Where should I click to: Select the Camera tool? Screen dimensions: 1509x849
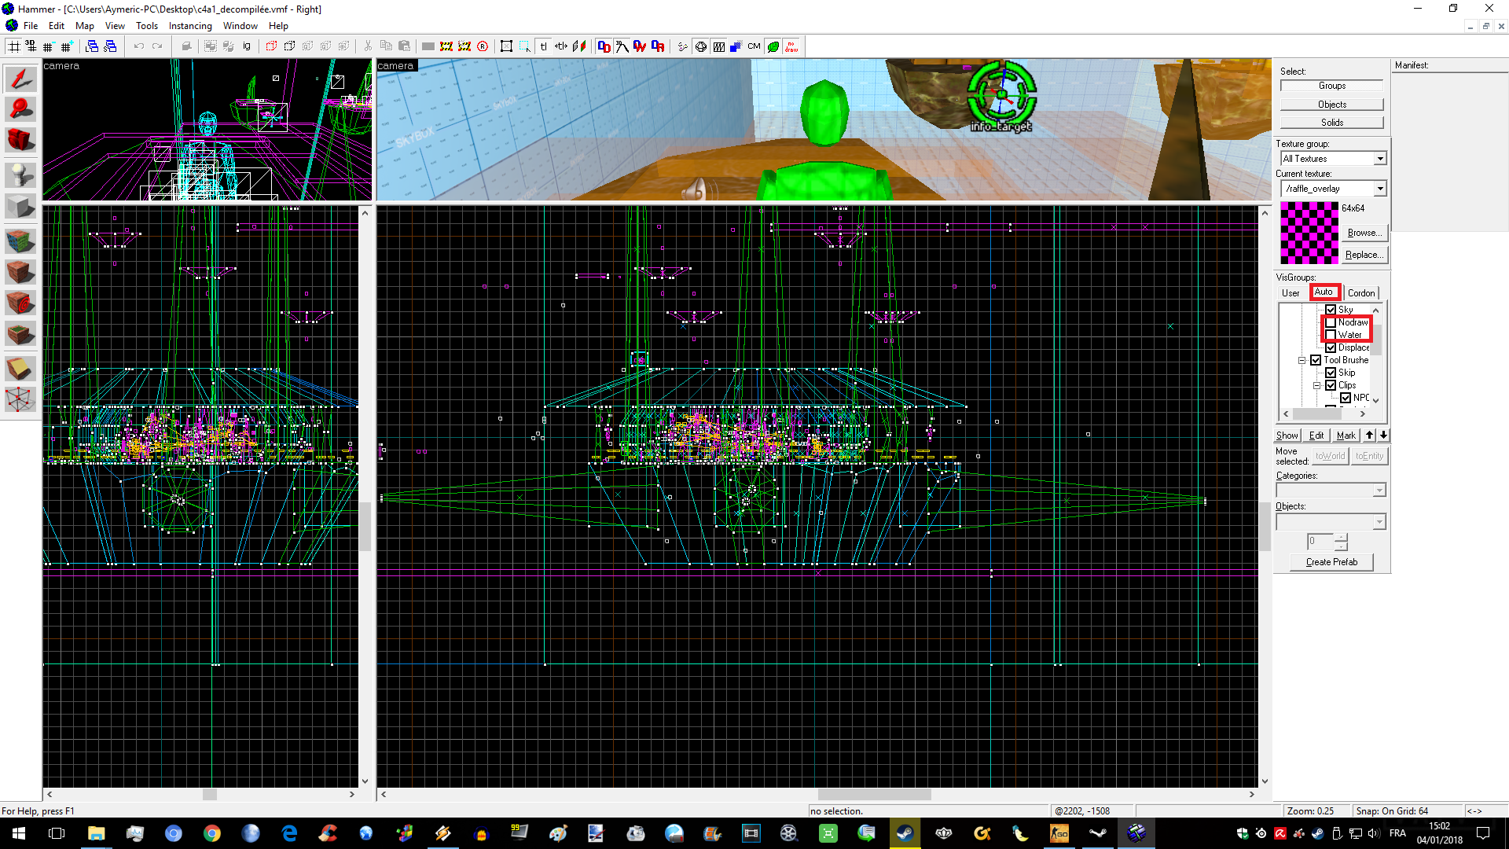pos(20,140)
